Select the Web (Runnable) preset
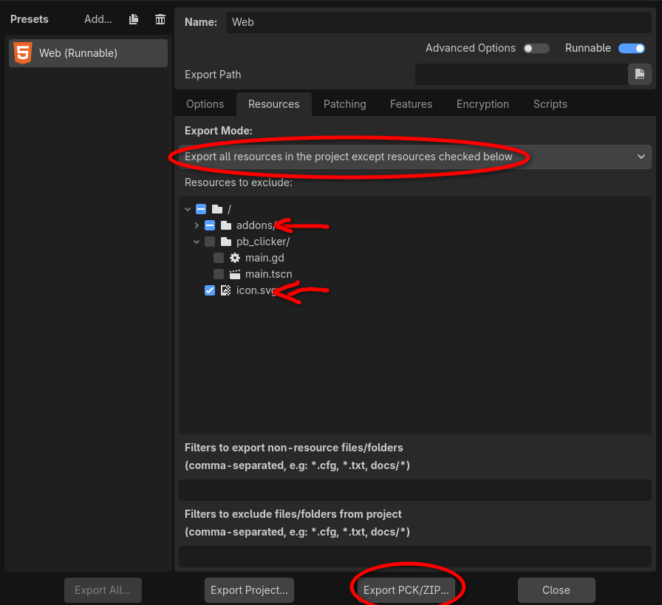The height and width of the screenshot is (605, 662). coord(88,53)
